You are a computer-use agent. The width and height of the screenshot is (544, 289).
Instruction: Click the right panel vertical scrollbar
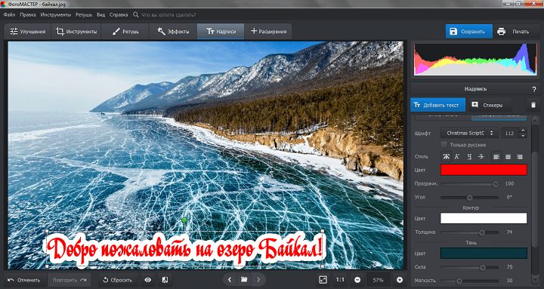535,200
